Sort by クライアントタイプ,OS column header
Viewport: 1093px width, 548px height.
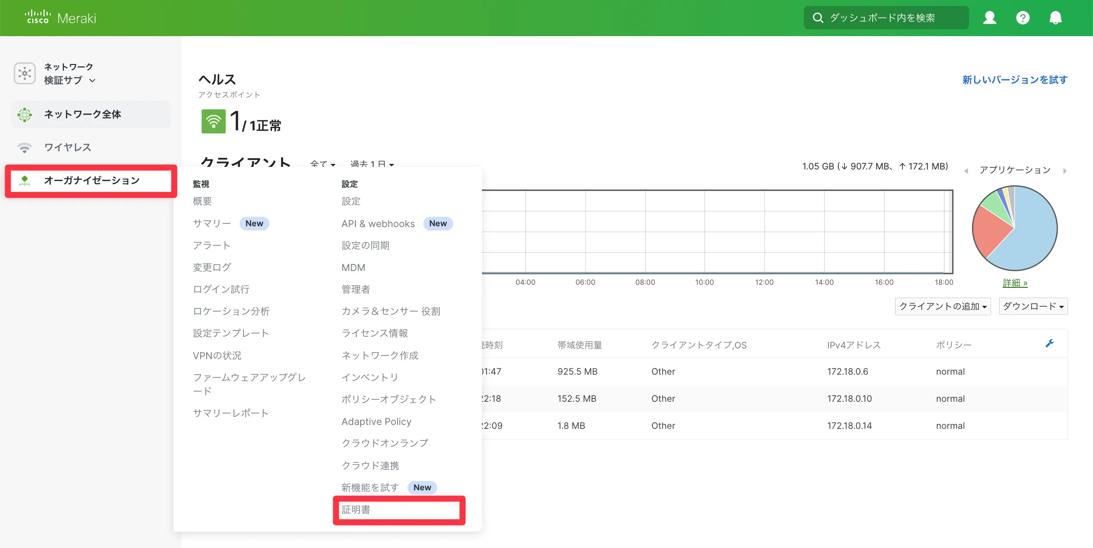pyautogui.click(x=699, y=345)
